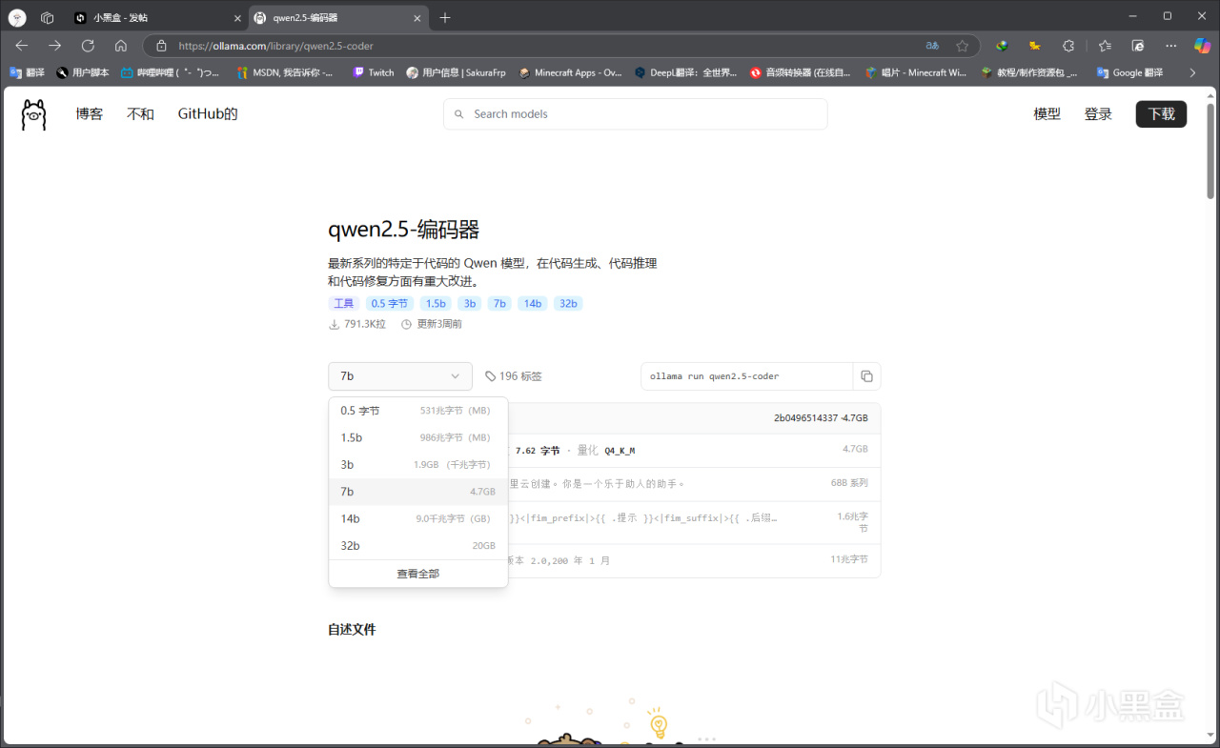Select the ollama run qwen2.5-coder command text
The height and width of the screenshot is (748, 1220).
(715, 376)
